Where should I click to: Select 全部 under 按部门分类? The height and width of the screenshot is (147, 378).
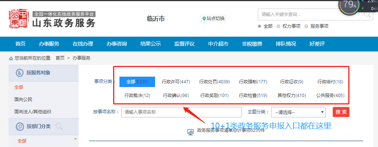[22, 141]
